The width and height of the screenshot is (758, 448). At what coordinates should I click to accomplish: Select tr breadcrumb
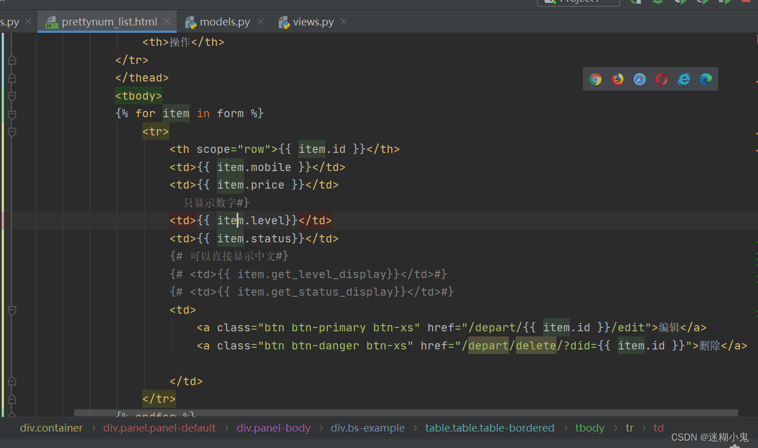coord(629,428)
